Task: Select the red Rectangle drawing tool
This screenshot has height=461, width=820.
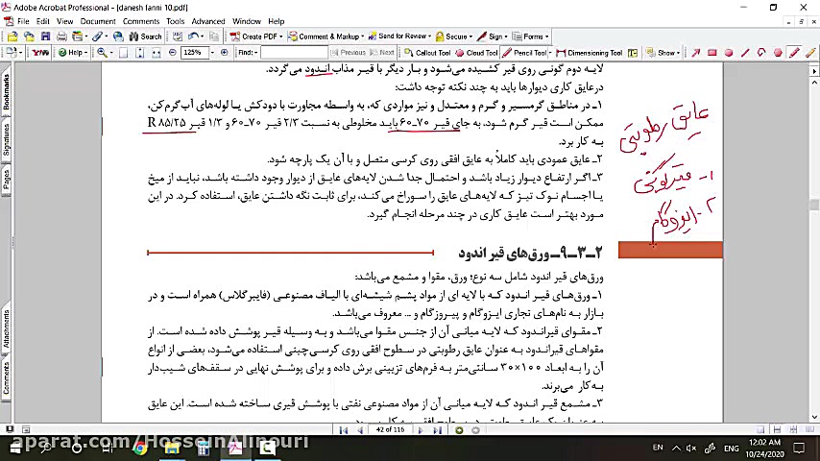Action: [711, 52]
